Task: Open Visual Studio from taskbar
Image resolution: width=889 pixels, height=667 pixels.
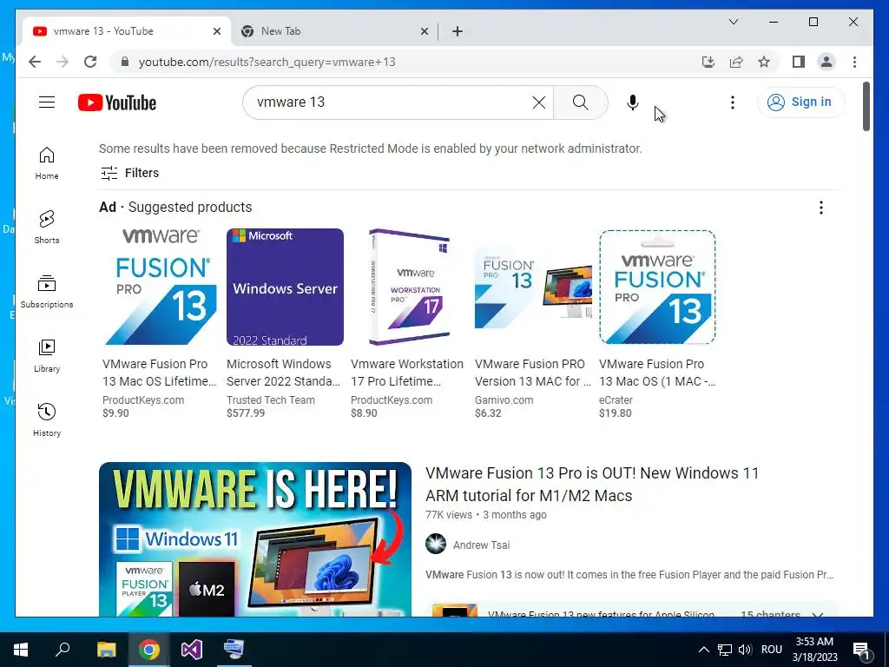Action: coord(192,650)
